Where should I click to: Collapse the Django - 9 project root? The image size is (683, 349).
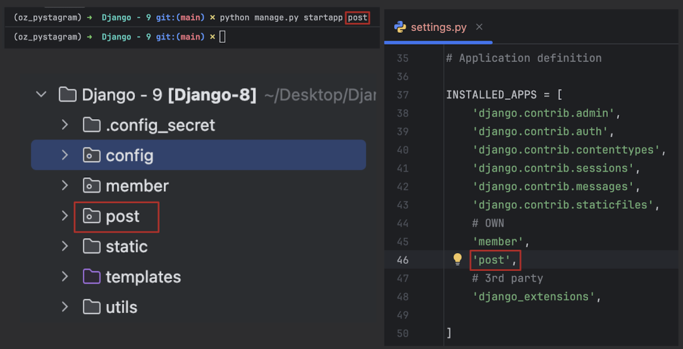(x=41, y=94)
